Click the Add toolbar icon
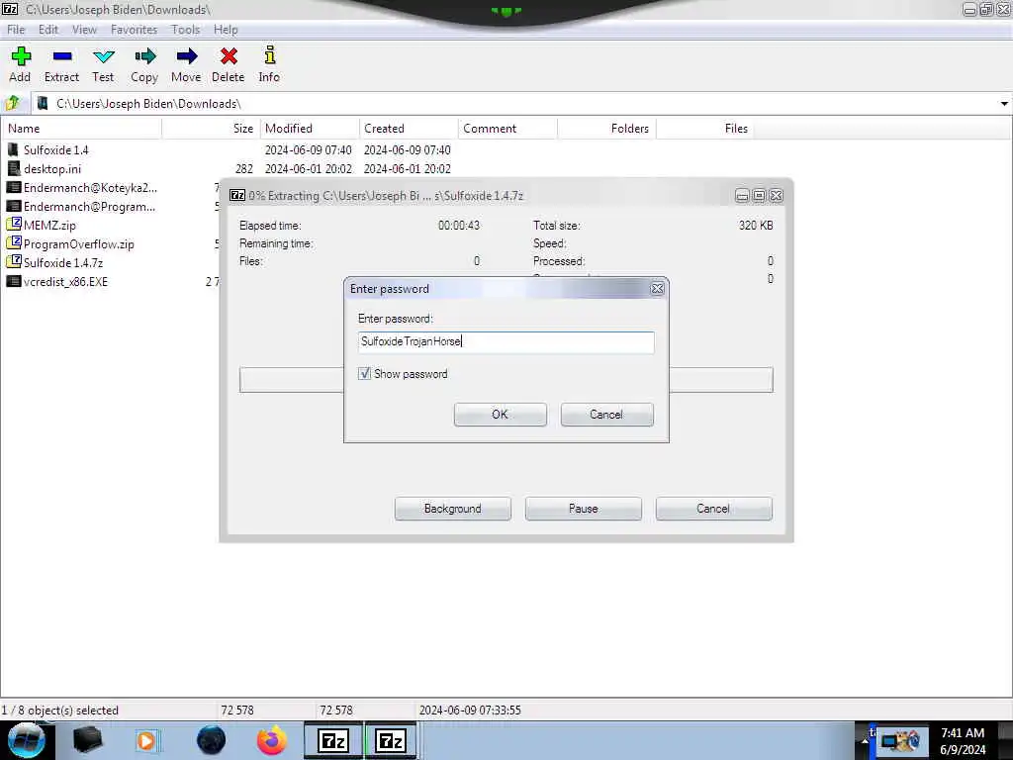 20,56
